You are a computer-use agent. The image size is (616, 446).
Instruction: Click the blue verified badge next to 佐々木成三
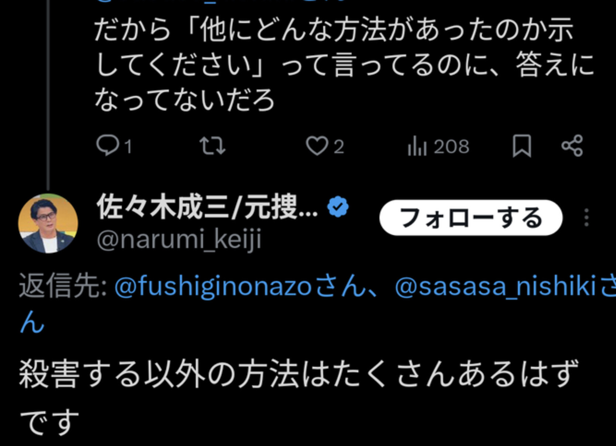(338, 207)
